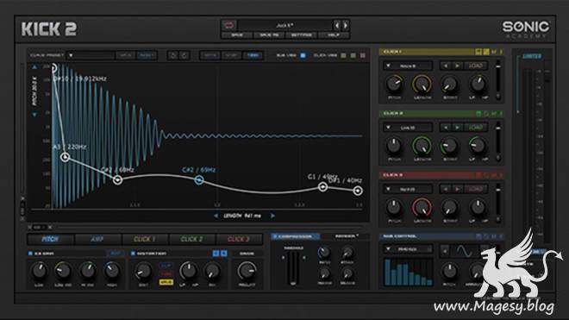Solo Click 1 with S button
The height and width of the screenshot is (320, 569).
[x=501, y=52]
